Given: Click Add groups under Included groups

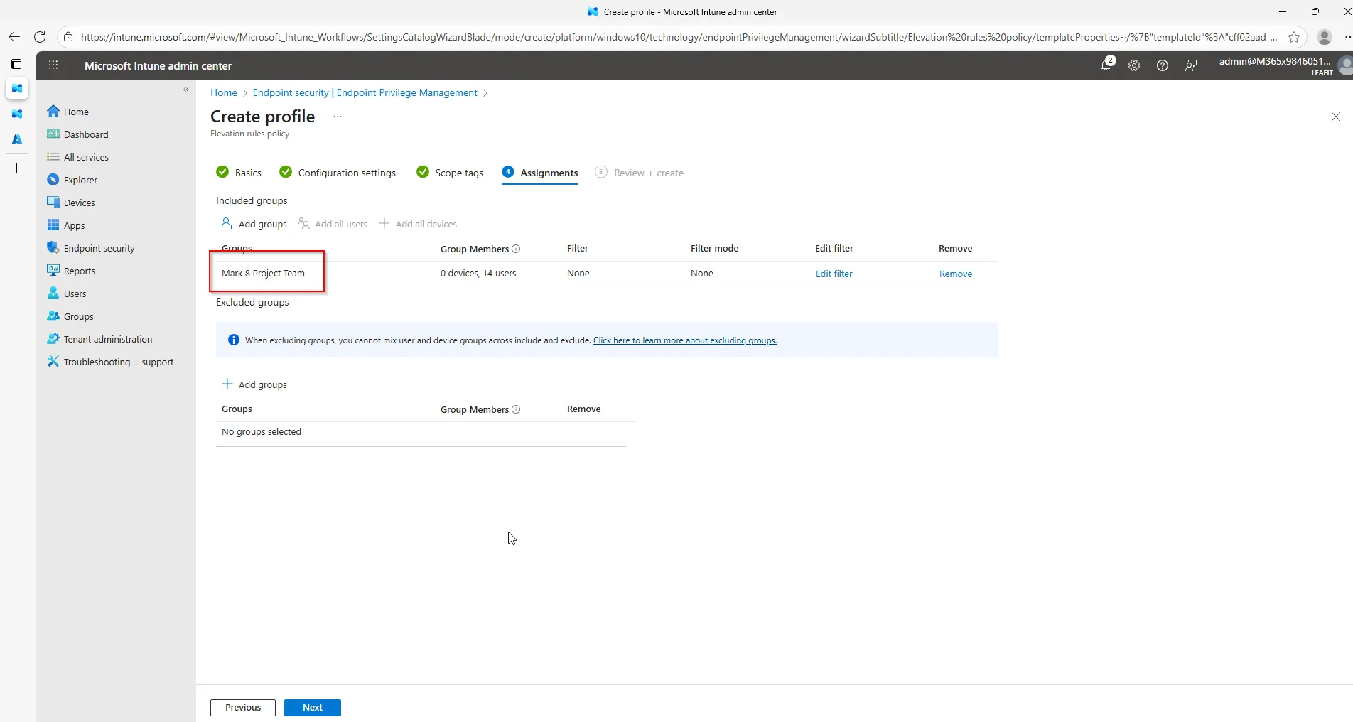Looking at the screenshot, I should [254, 224].
